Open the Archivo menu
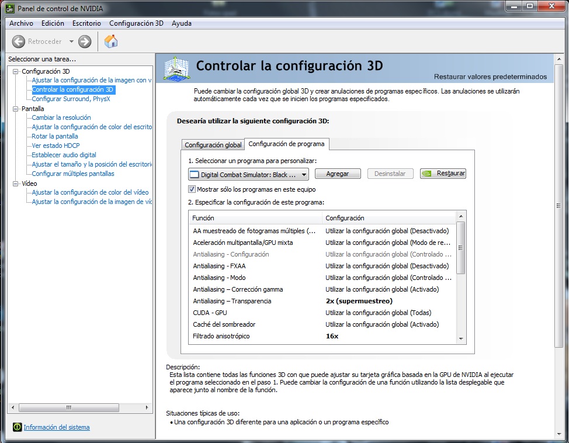The width and height of the screenshot is (569, 443). click(x=21, y=23)
